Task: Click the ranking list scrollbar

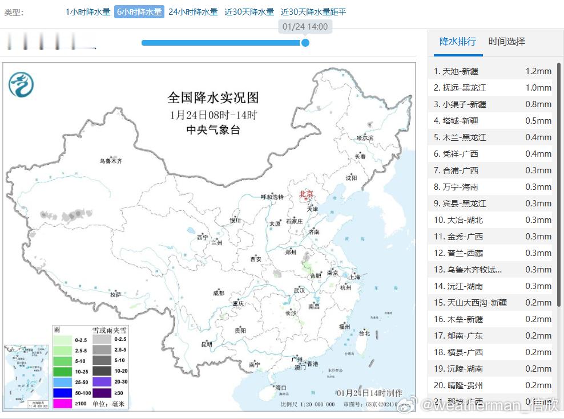Action: tap(559, 185)
